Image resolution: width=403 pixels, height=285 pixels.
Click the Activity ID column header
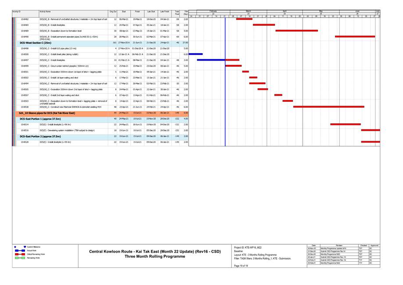(17, 11)
